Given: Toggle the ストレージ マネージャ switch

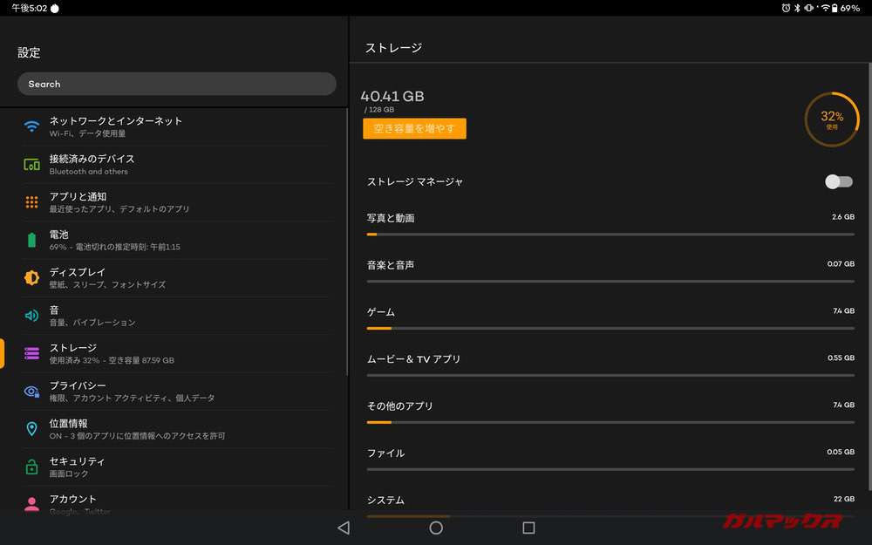Looking at the screenshot, I should [x=837, y=181].
